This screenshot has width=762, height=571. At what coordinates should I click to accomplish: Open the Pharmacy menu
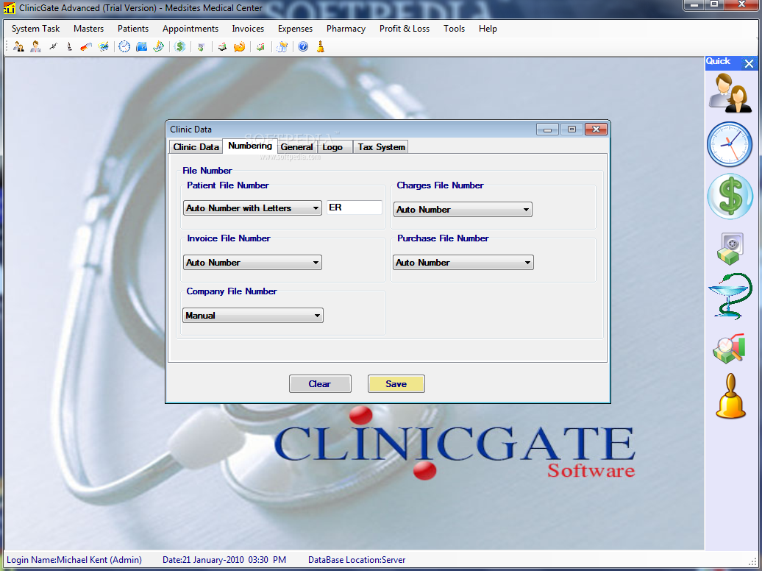click(x=346, y=29)
